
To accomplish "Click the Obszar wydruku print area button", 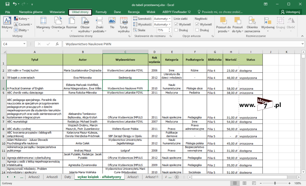I will pos(85,24).
